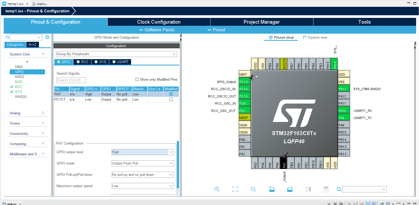Open the settings gear beside search

pyautogui.click(x=47, y=37)
